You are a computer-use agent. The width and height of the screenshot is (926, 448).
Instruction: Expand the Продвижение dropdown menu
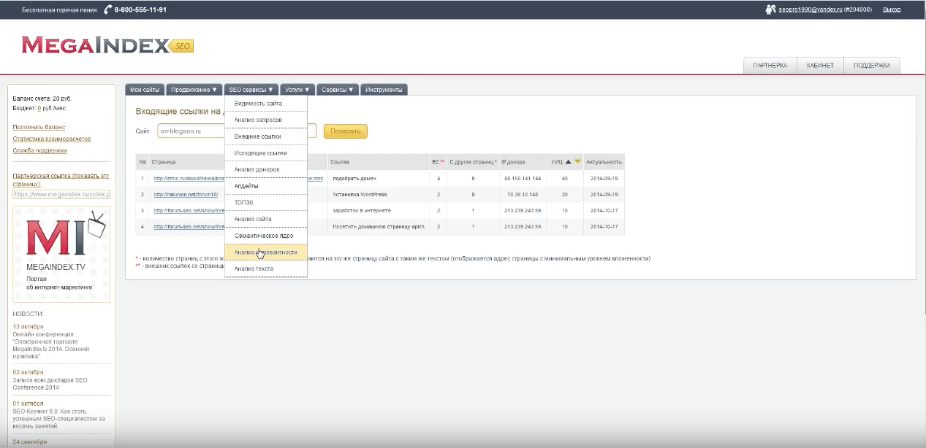(194, 90)
